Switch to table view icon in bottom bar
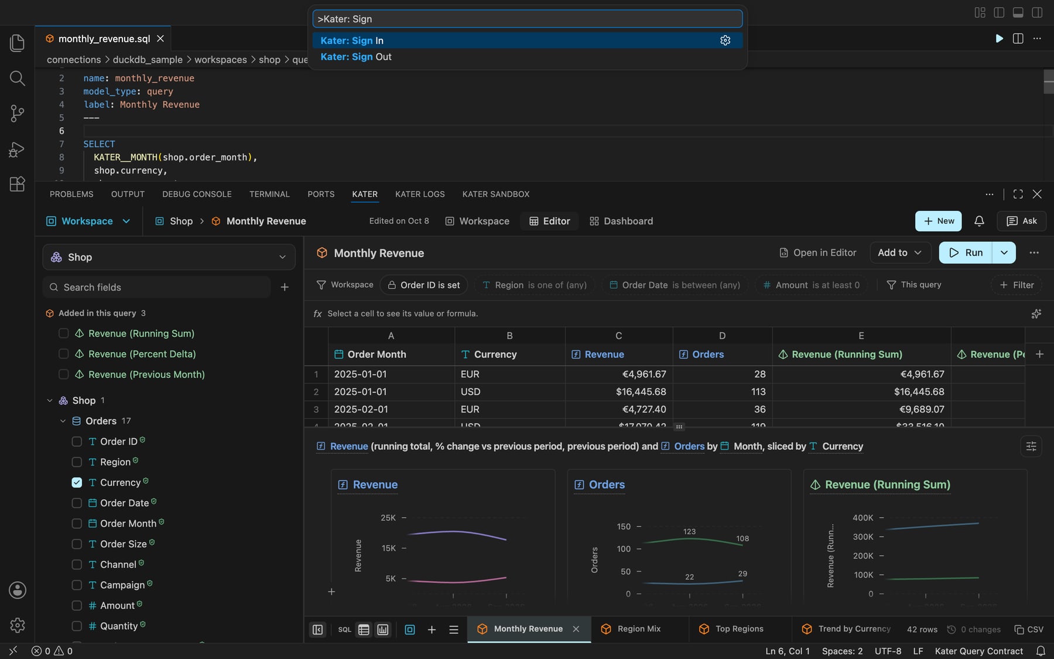The image size is (1054, 659). [x=364, y=629]
